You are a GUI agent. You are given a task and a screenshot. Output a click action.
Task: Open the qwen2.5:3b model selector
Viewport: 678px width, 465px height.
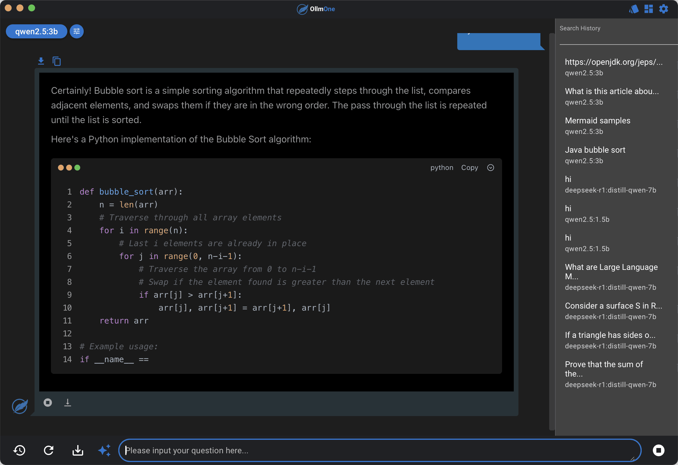click(36, 31)
